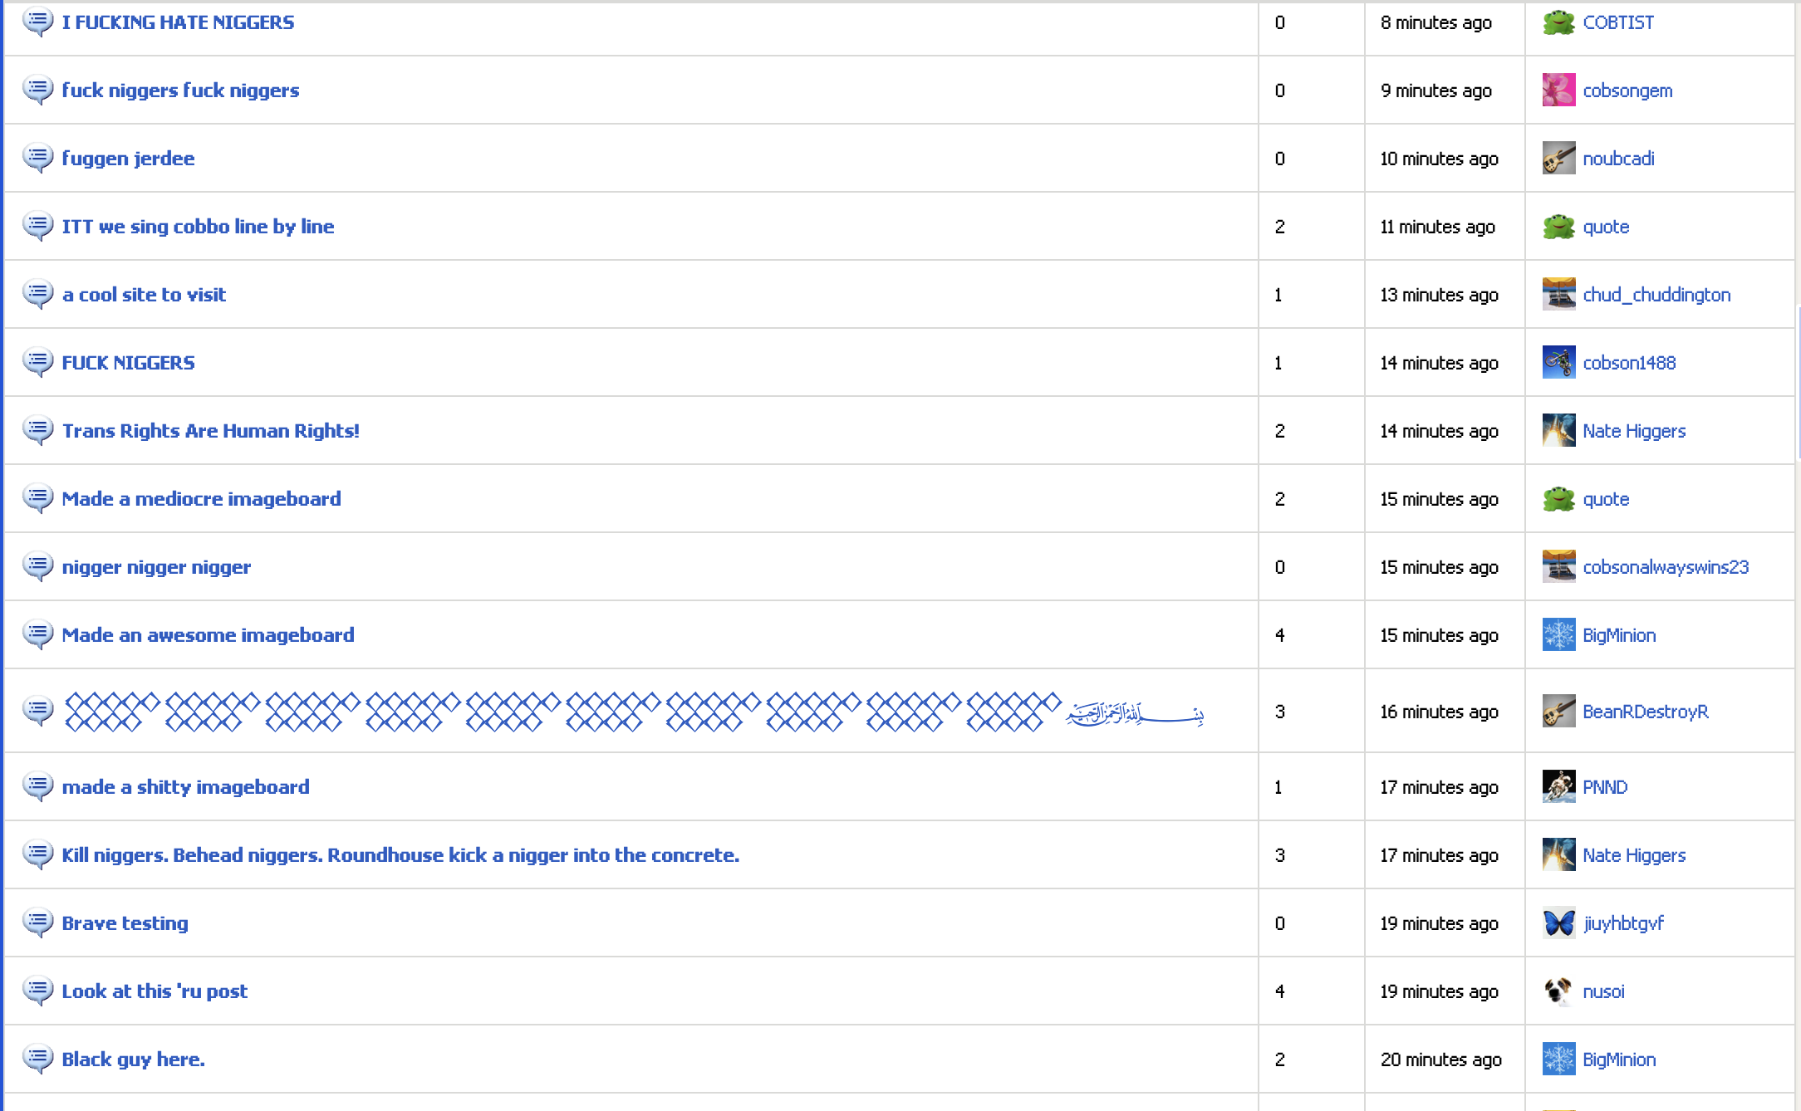Click the "16 minutes ago" timestamp
Viewport: 1801px width, 1111px height.
pyautogui.click(x=1439, y=712)
